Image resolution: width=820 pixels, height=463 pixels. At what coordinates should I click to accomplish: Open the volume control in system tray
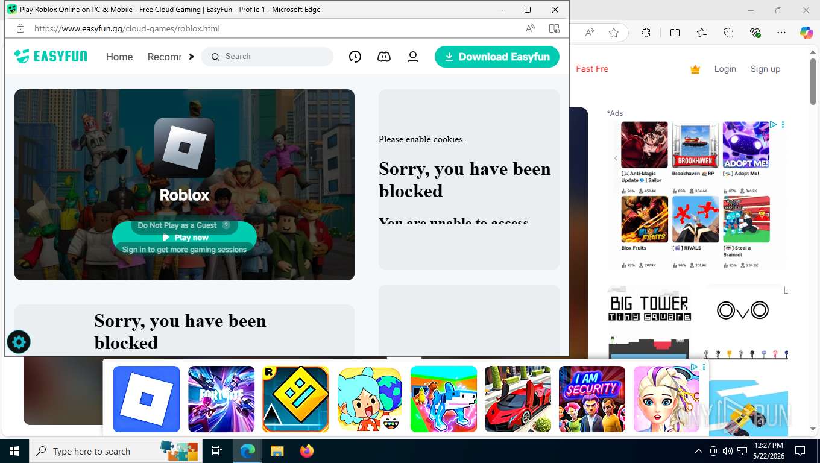click(x=727, y=451)
